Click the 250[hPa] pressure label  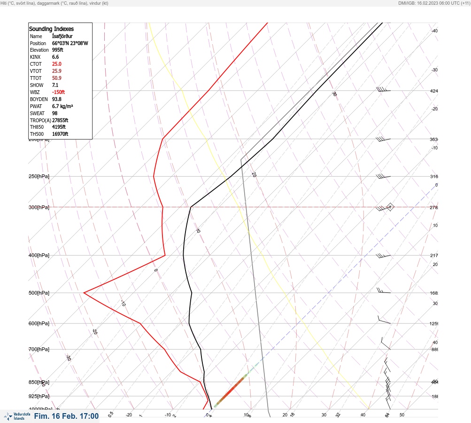[39, 176]
